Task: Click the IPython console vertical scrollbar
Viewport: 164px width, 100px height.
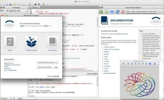Action: click(98, 81)
